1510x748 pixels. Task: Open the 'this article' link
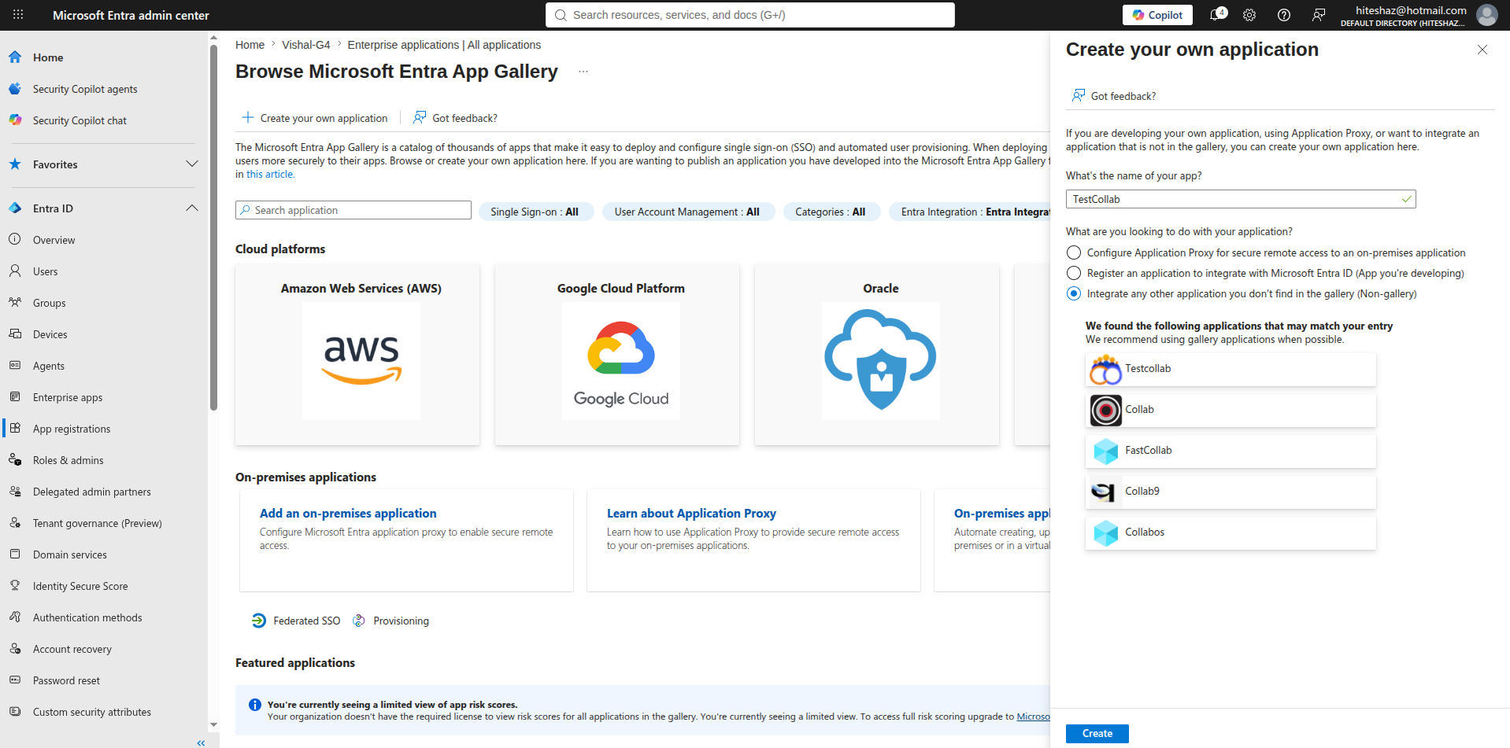click(x=270, y=175)
